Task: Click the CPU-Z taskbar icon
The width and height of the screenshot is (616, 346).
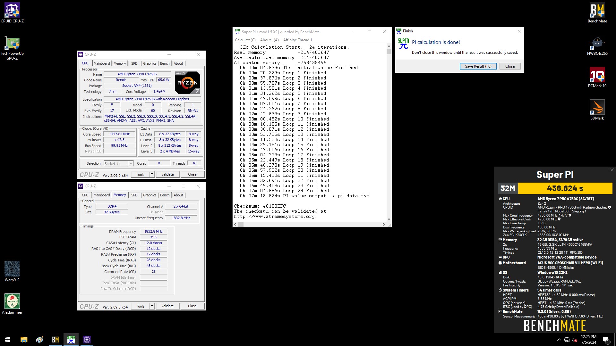Action: (87, 339)
